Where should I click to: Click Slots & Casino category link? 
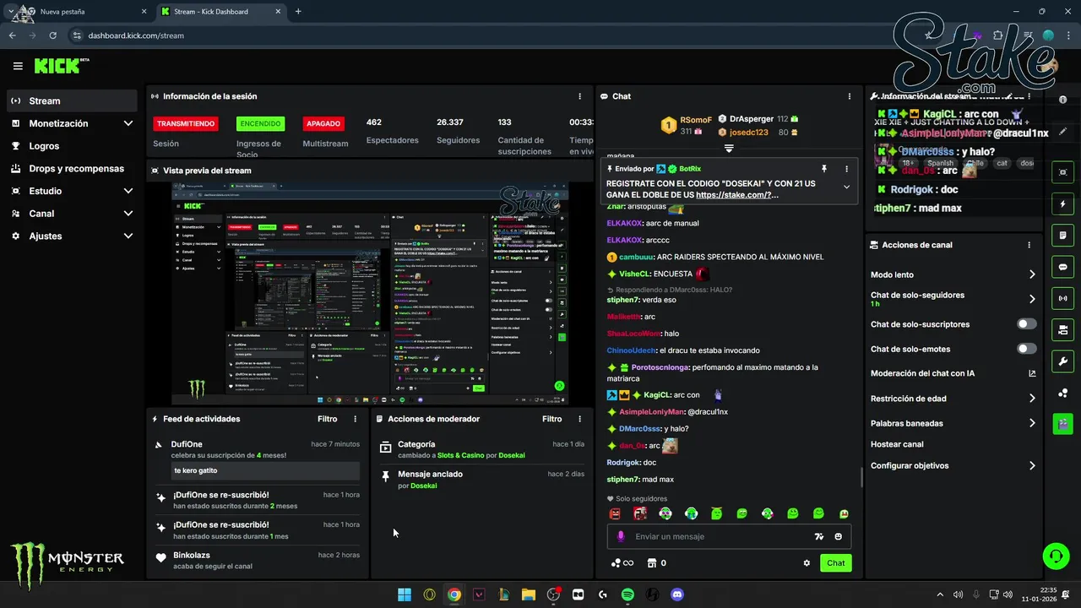point(460,455)
